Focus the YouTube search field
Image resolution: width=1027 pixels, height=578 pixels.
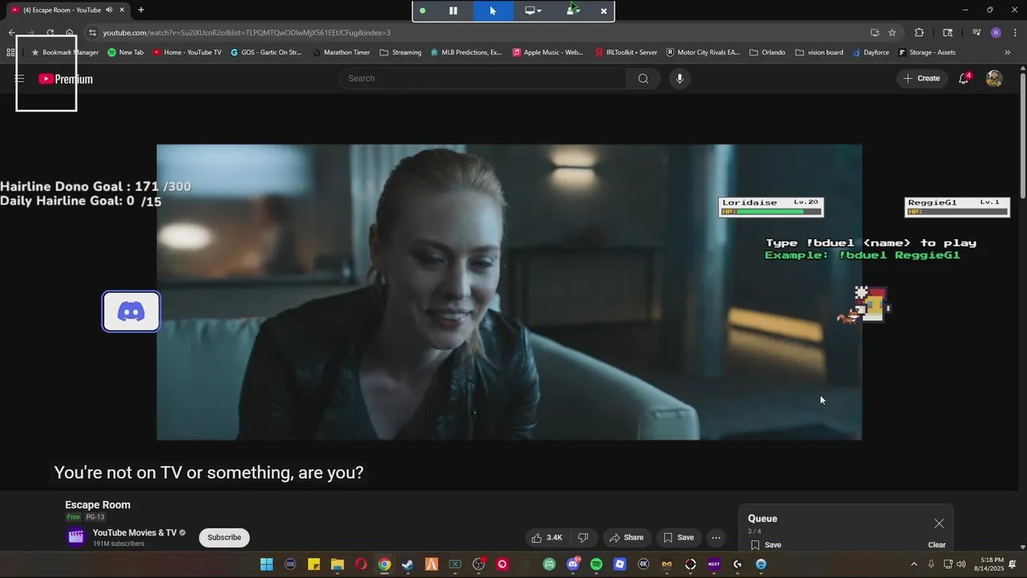[484, 79]
